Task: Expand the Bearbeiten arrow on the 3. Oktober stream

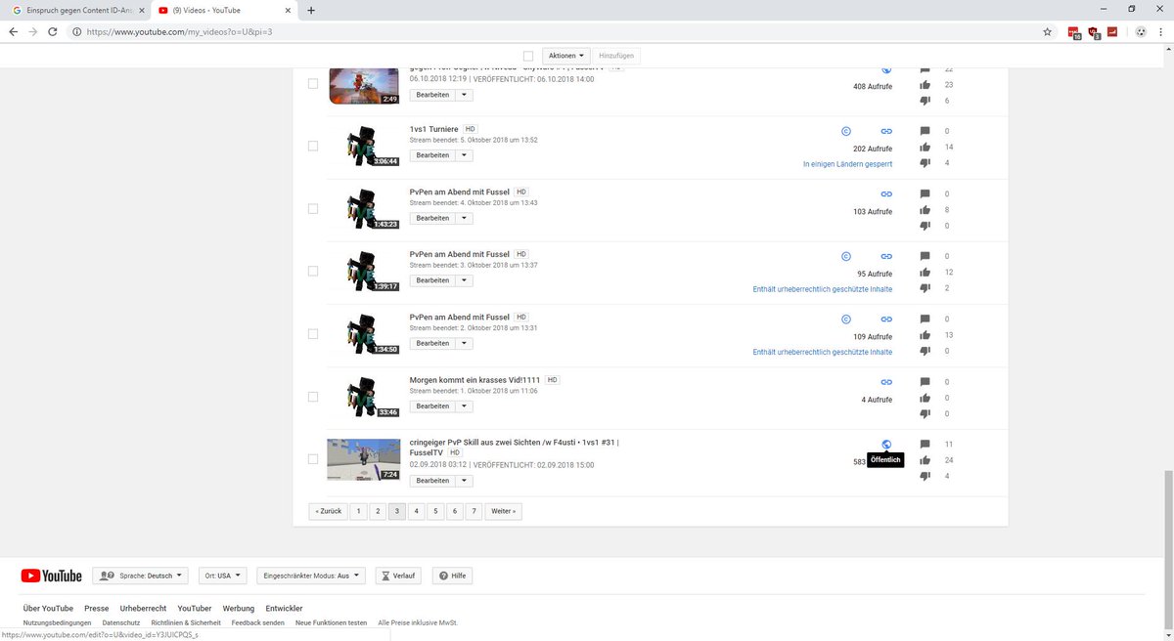Action: 465,280
